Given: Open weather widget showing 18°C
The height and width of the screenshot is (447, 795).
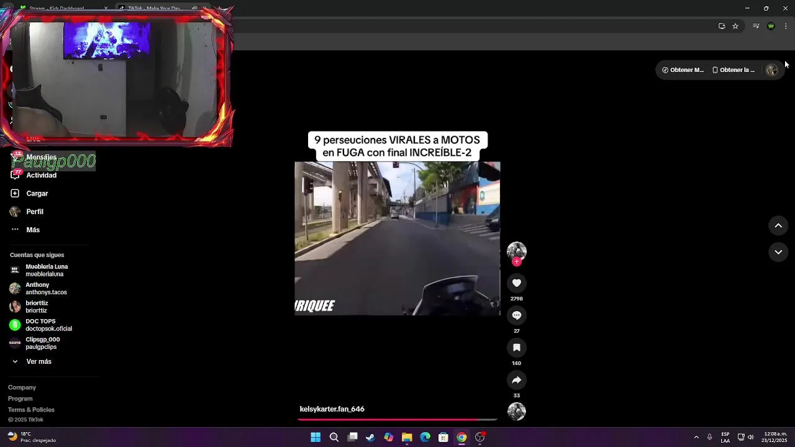Looking at the screenshot, I should coord(31,437).
